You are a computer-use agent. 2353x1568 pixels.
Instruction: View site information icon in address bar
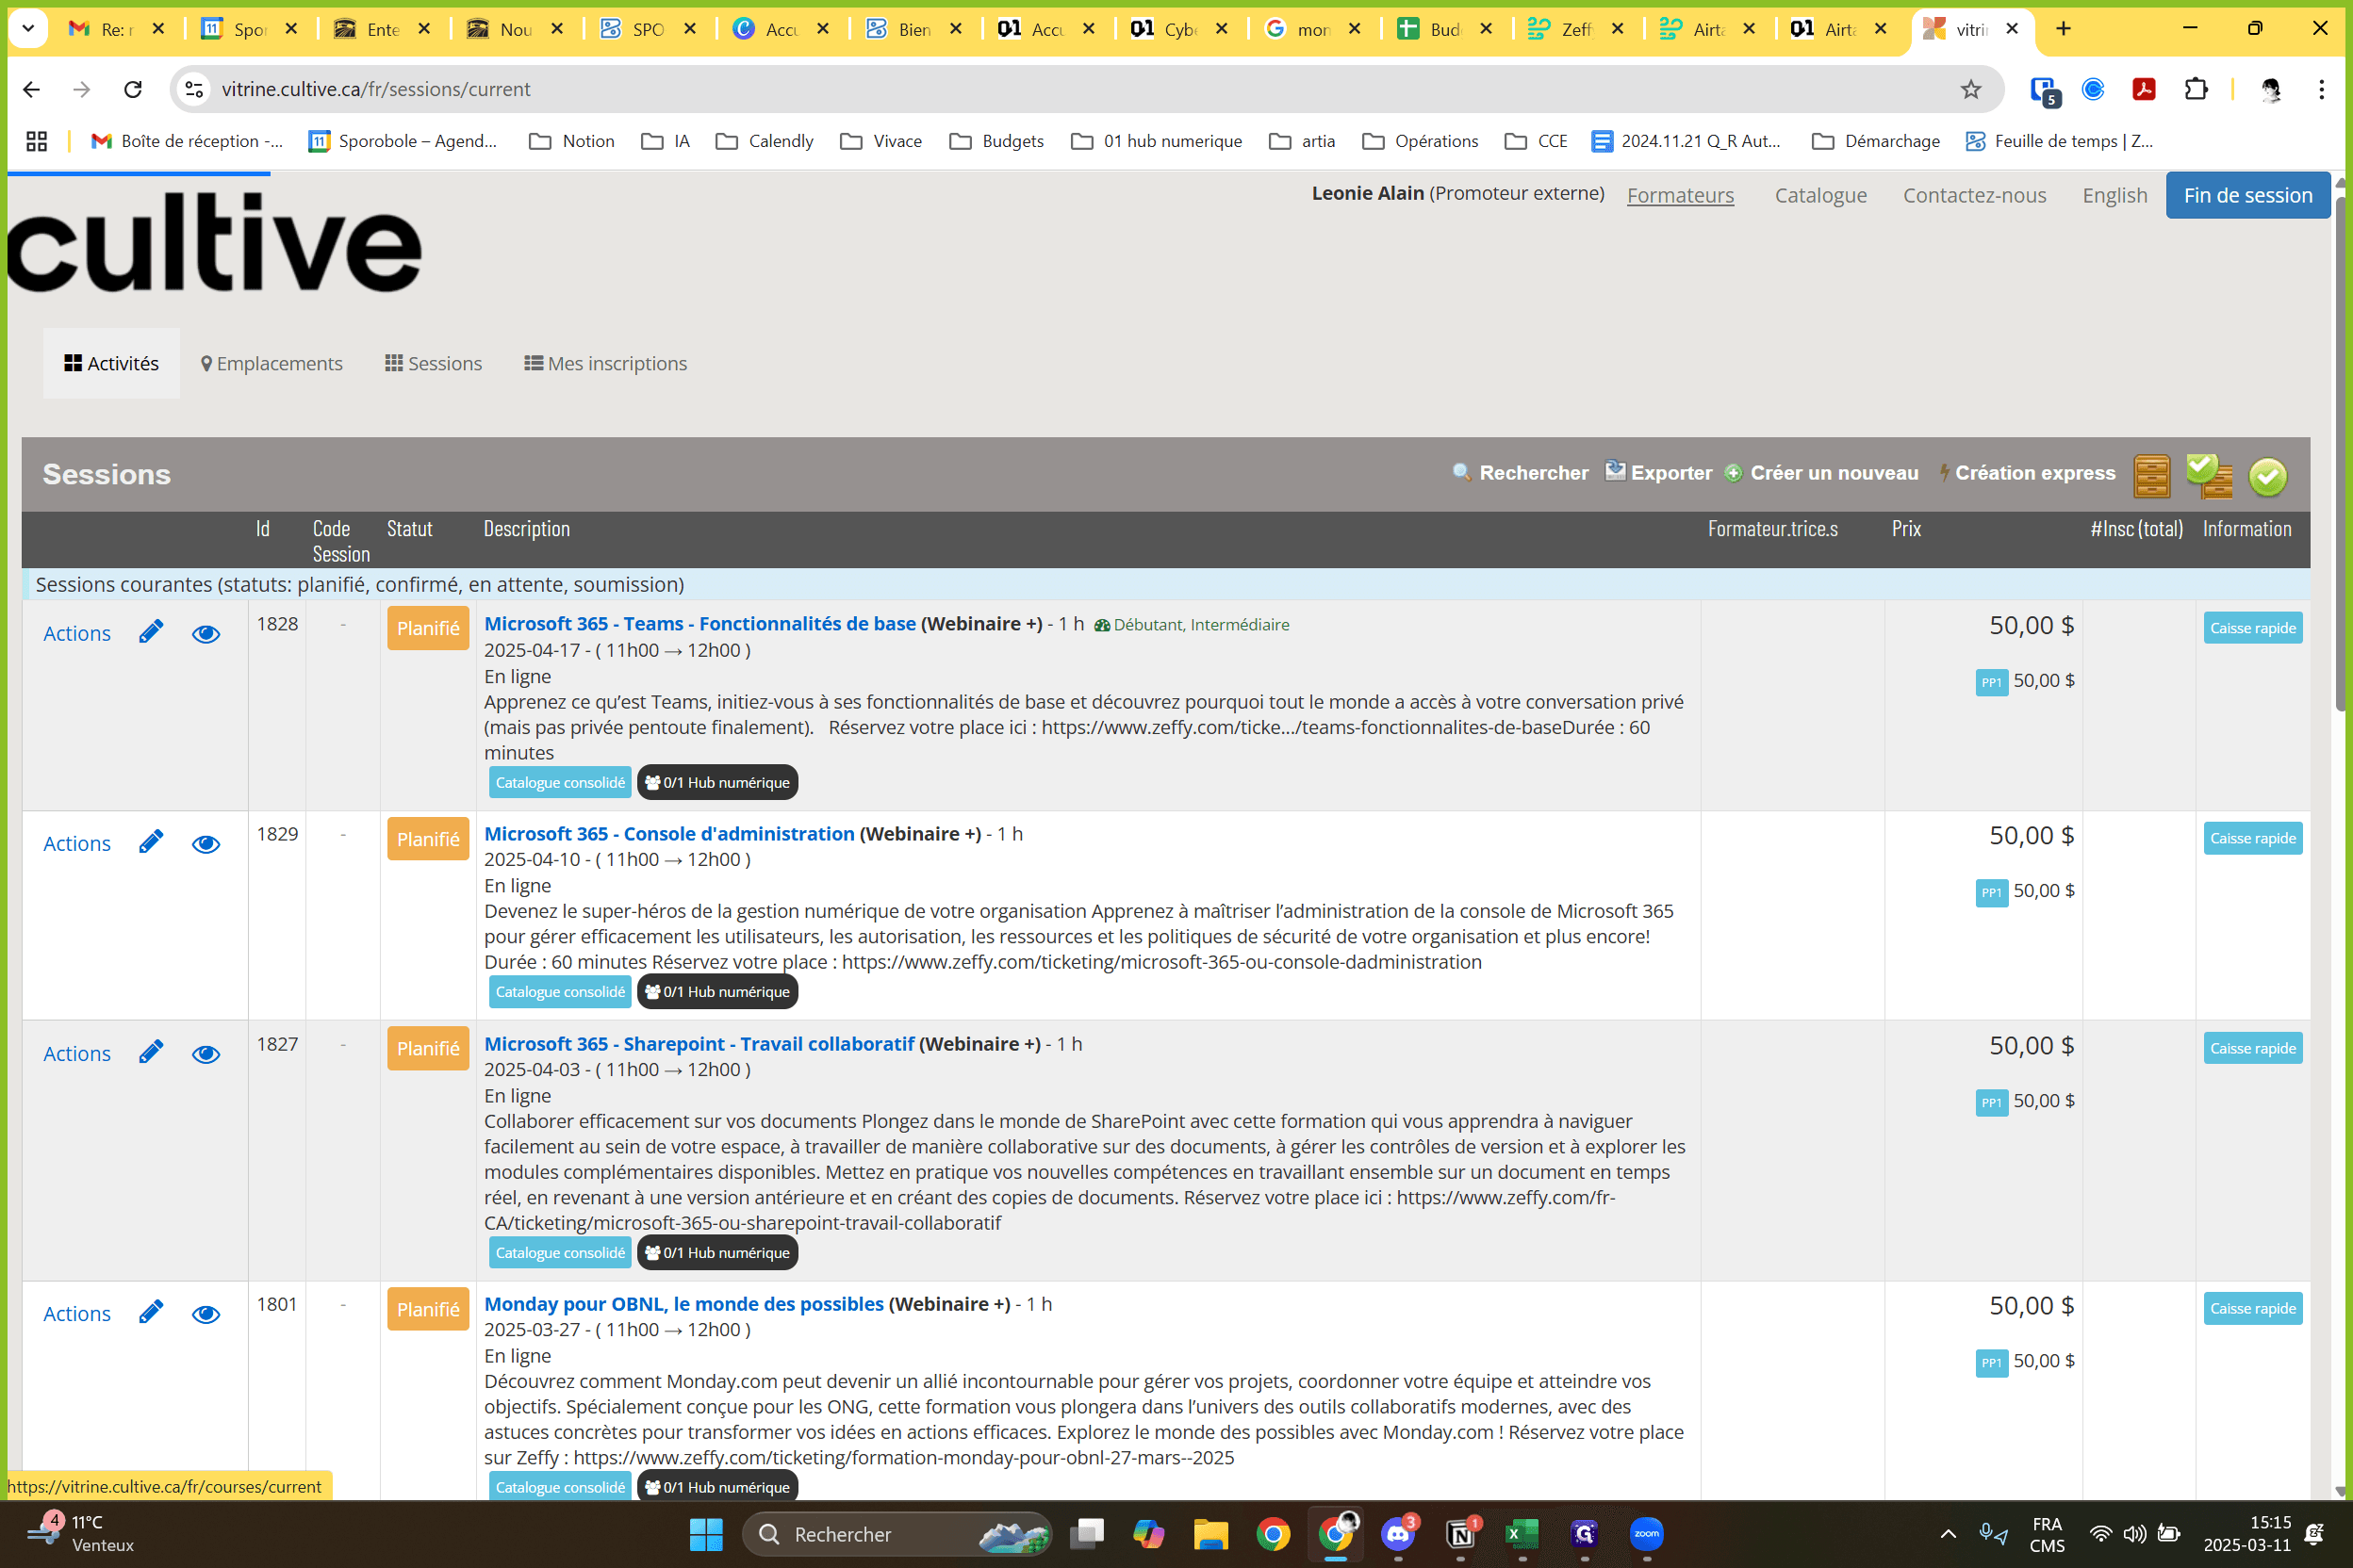tap(195, 89)
